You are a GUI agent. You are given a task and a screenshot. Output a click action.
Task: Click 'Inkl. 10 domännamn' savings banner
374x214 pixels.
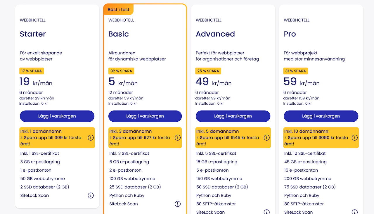point(321,138)
